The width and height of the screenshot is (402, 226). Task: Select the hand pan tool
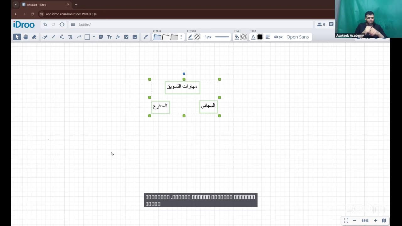tap(25, 37)
